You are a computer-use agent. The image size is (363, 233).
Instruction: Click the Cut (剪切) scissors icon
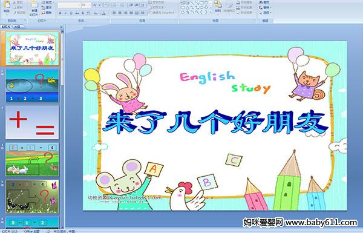click(15, 2)
